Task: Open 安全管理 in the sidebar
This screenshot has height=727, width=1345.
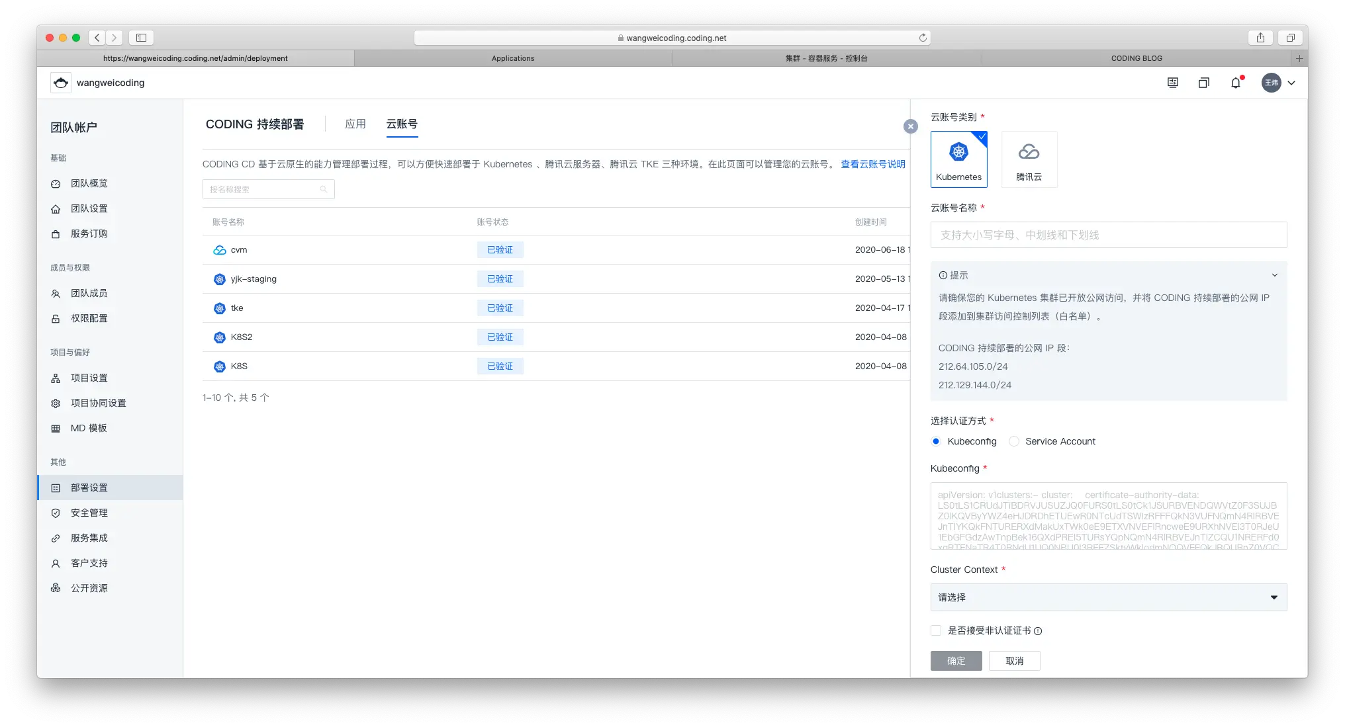Action: (89, 513)
